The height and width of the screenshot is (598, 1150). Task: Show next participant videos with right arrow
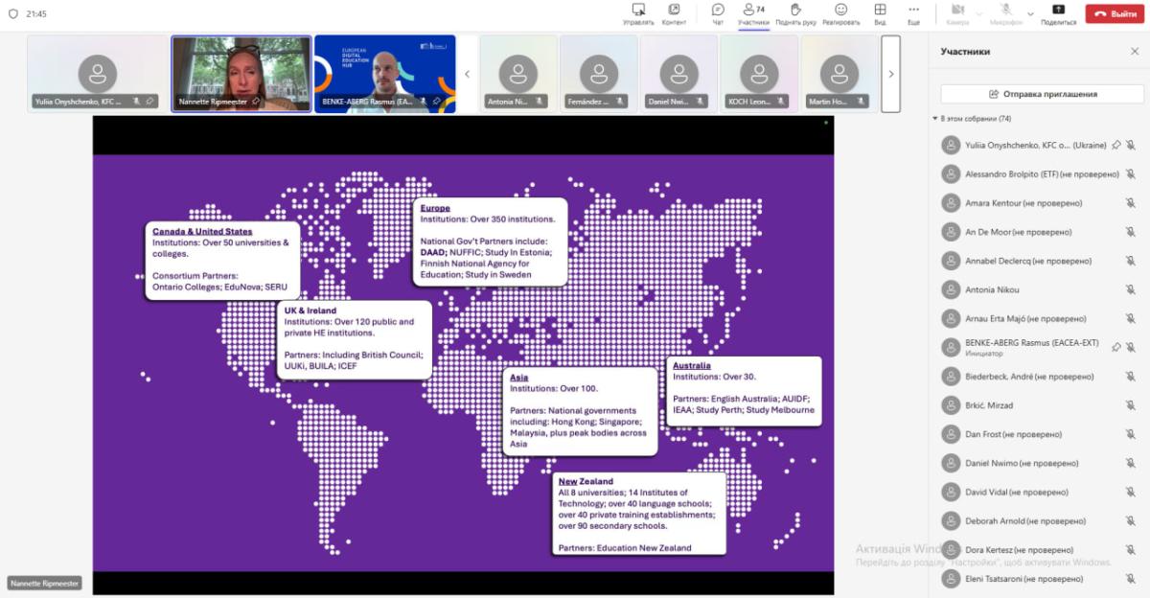[890, 74]
